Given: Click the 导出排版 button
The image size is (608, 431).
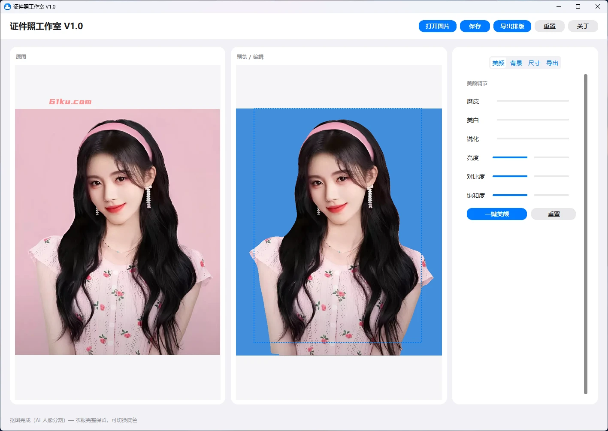Looking at the screenshot, I should tap(512, 26).
